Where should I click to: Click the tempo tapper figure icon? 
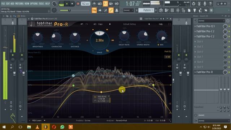tap(200, 10)
